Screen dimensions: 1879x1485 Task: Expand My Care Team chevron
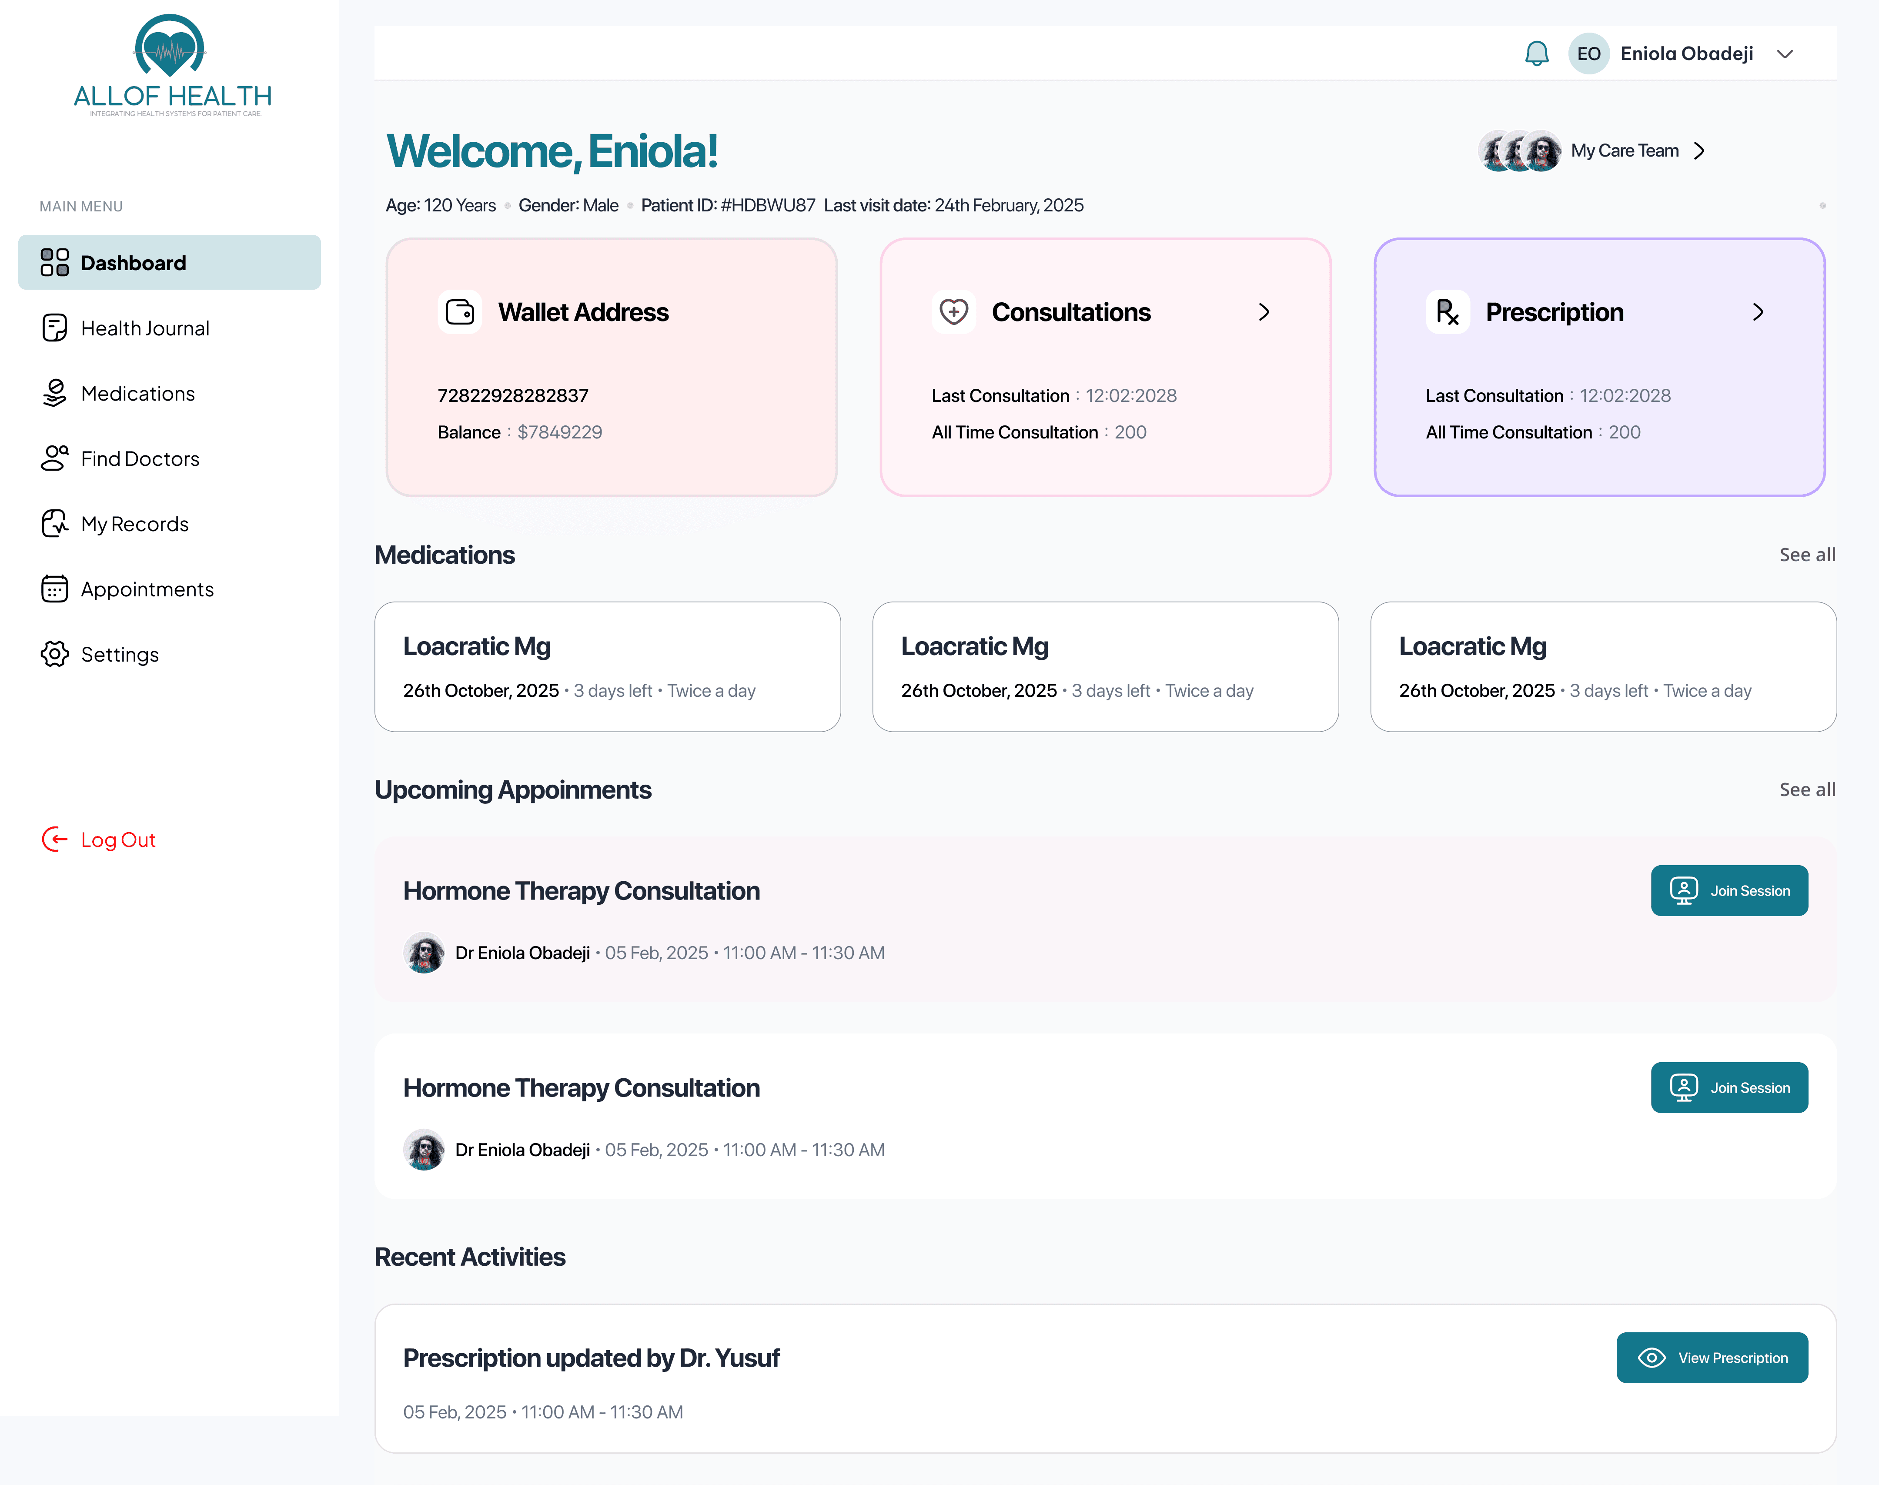[x=1699, y=151]
